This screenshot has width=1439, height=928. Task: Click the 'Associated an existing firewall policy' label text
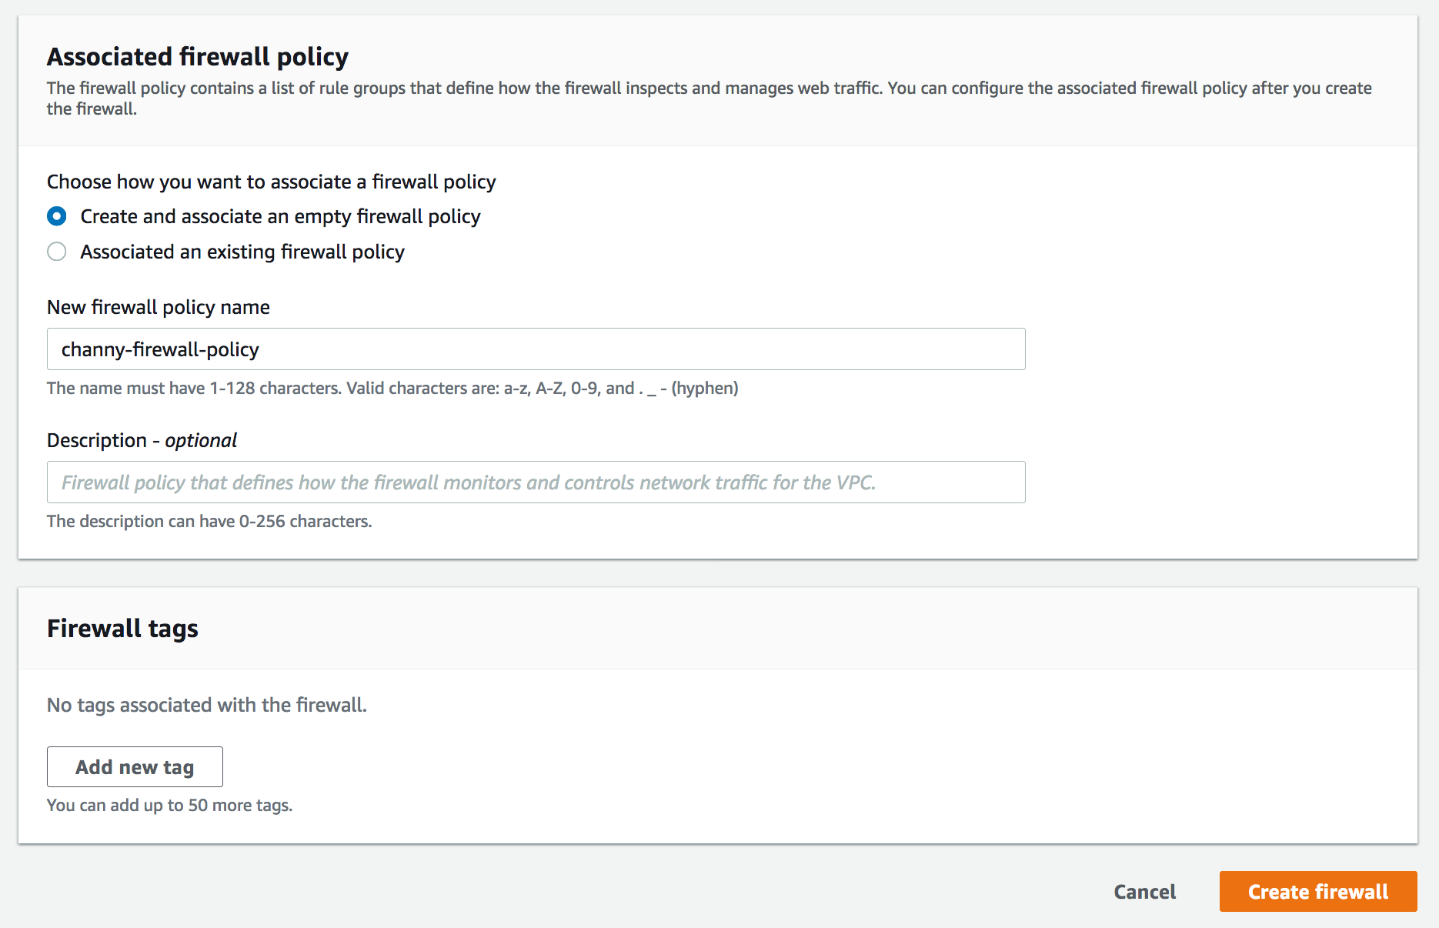coord(242,252)
